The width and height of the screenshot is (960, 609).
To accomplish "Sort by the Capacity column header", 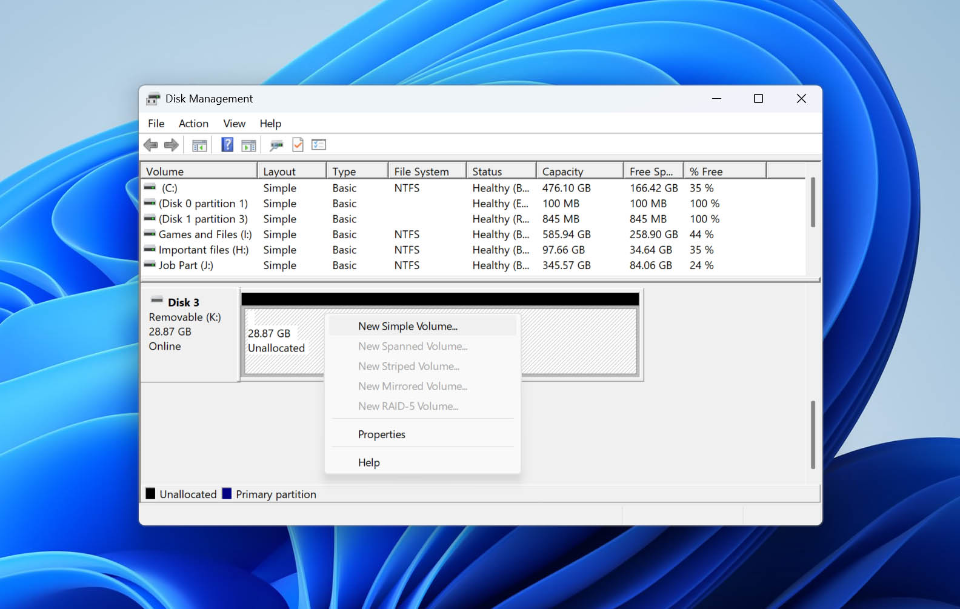I will coord(580,171).
